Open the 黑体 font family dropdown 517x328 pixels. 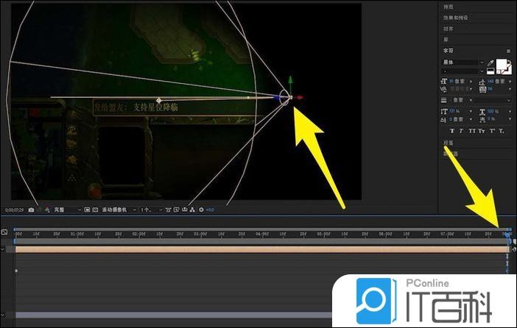(x=463, y=63)
